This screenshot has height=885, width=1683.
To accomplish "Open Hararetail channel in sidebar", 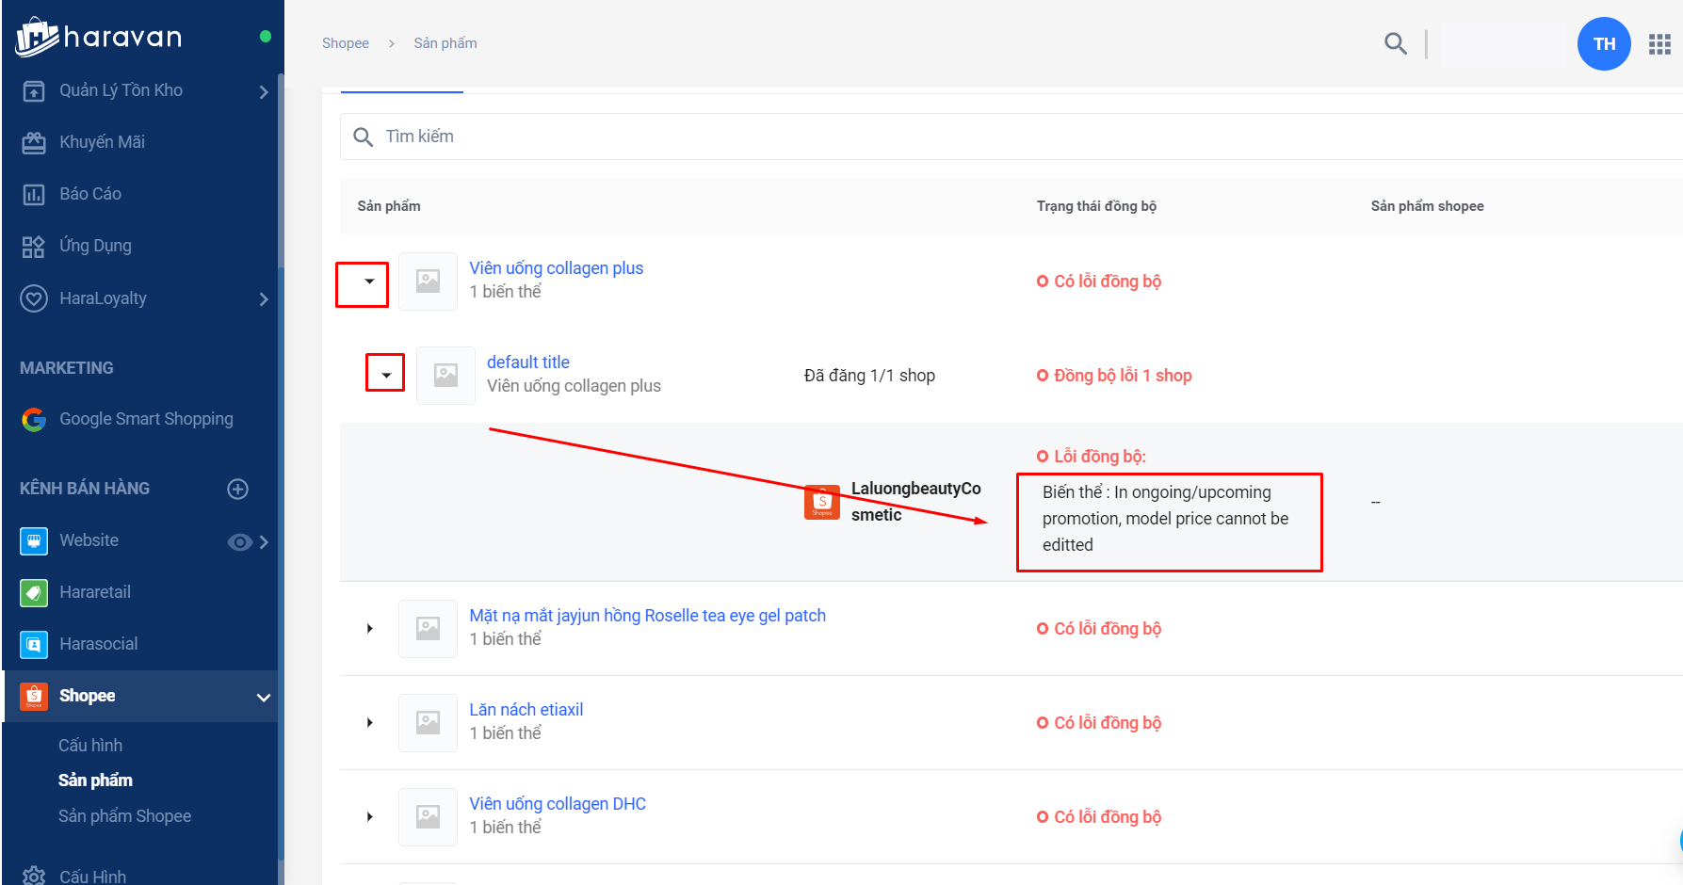I will click(x=94, y=592).
